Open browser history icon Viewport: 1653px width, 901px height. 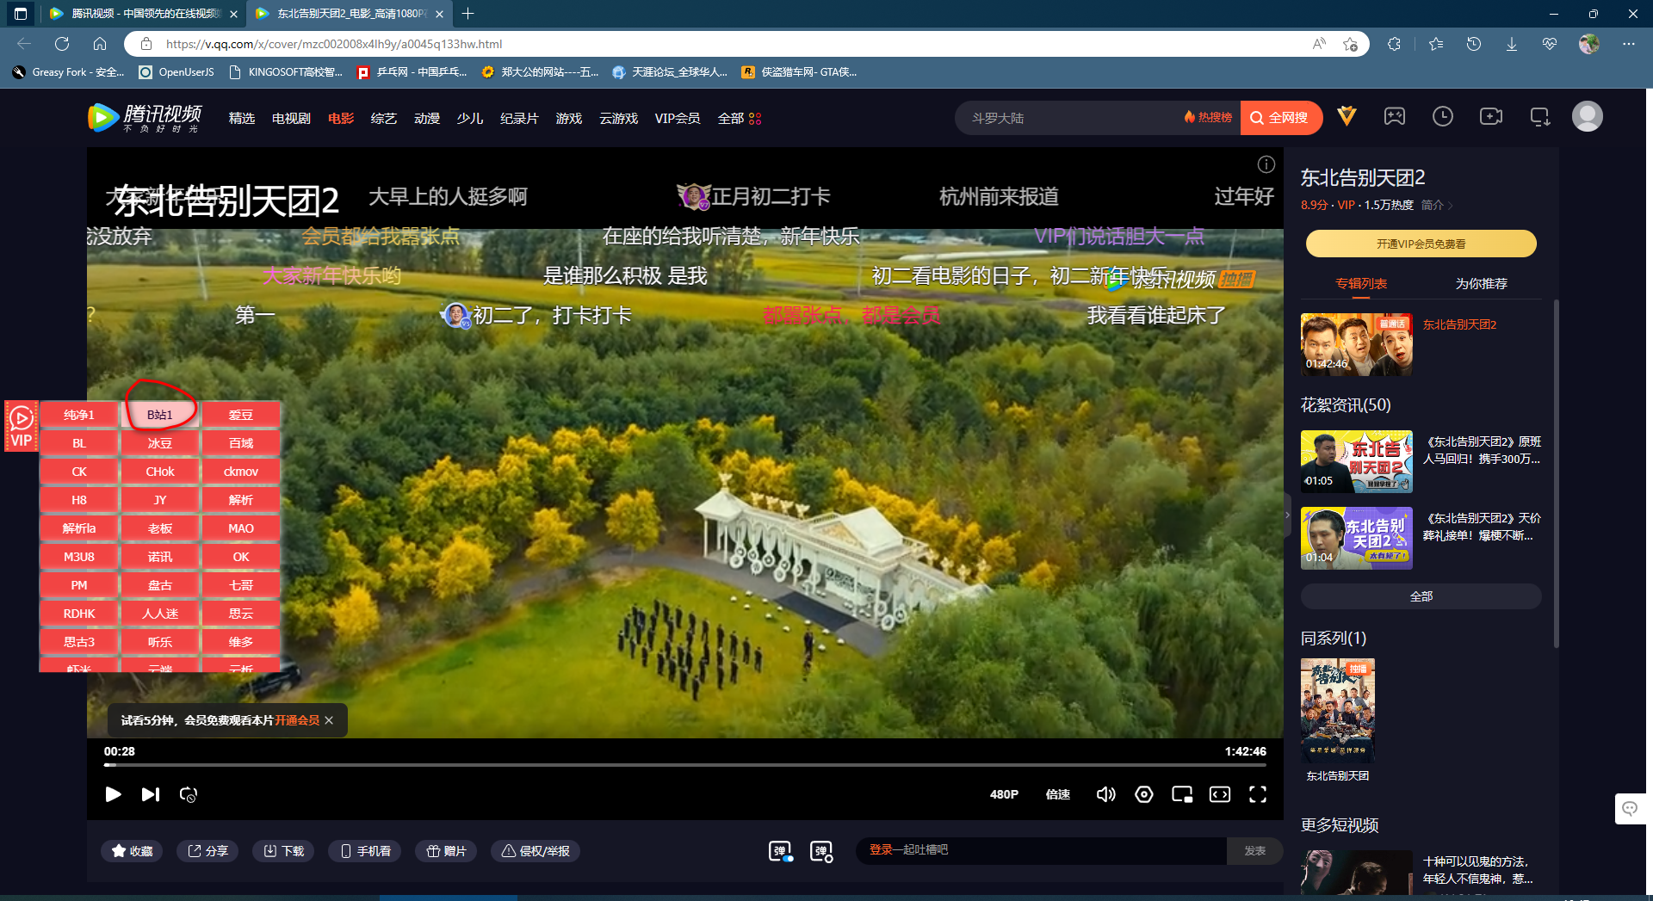tap(1474, 44)
